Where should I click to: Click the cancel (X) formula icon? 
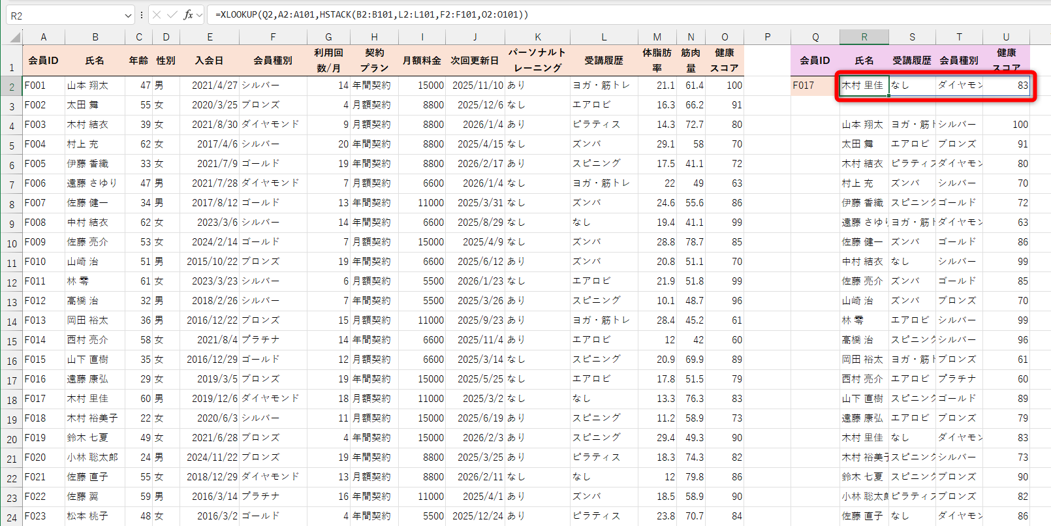coord(157,14)
